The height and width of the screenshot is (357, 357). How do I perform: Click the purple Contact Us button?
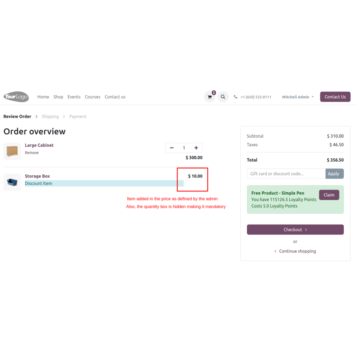[x=335, y=97]
